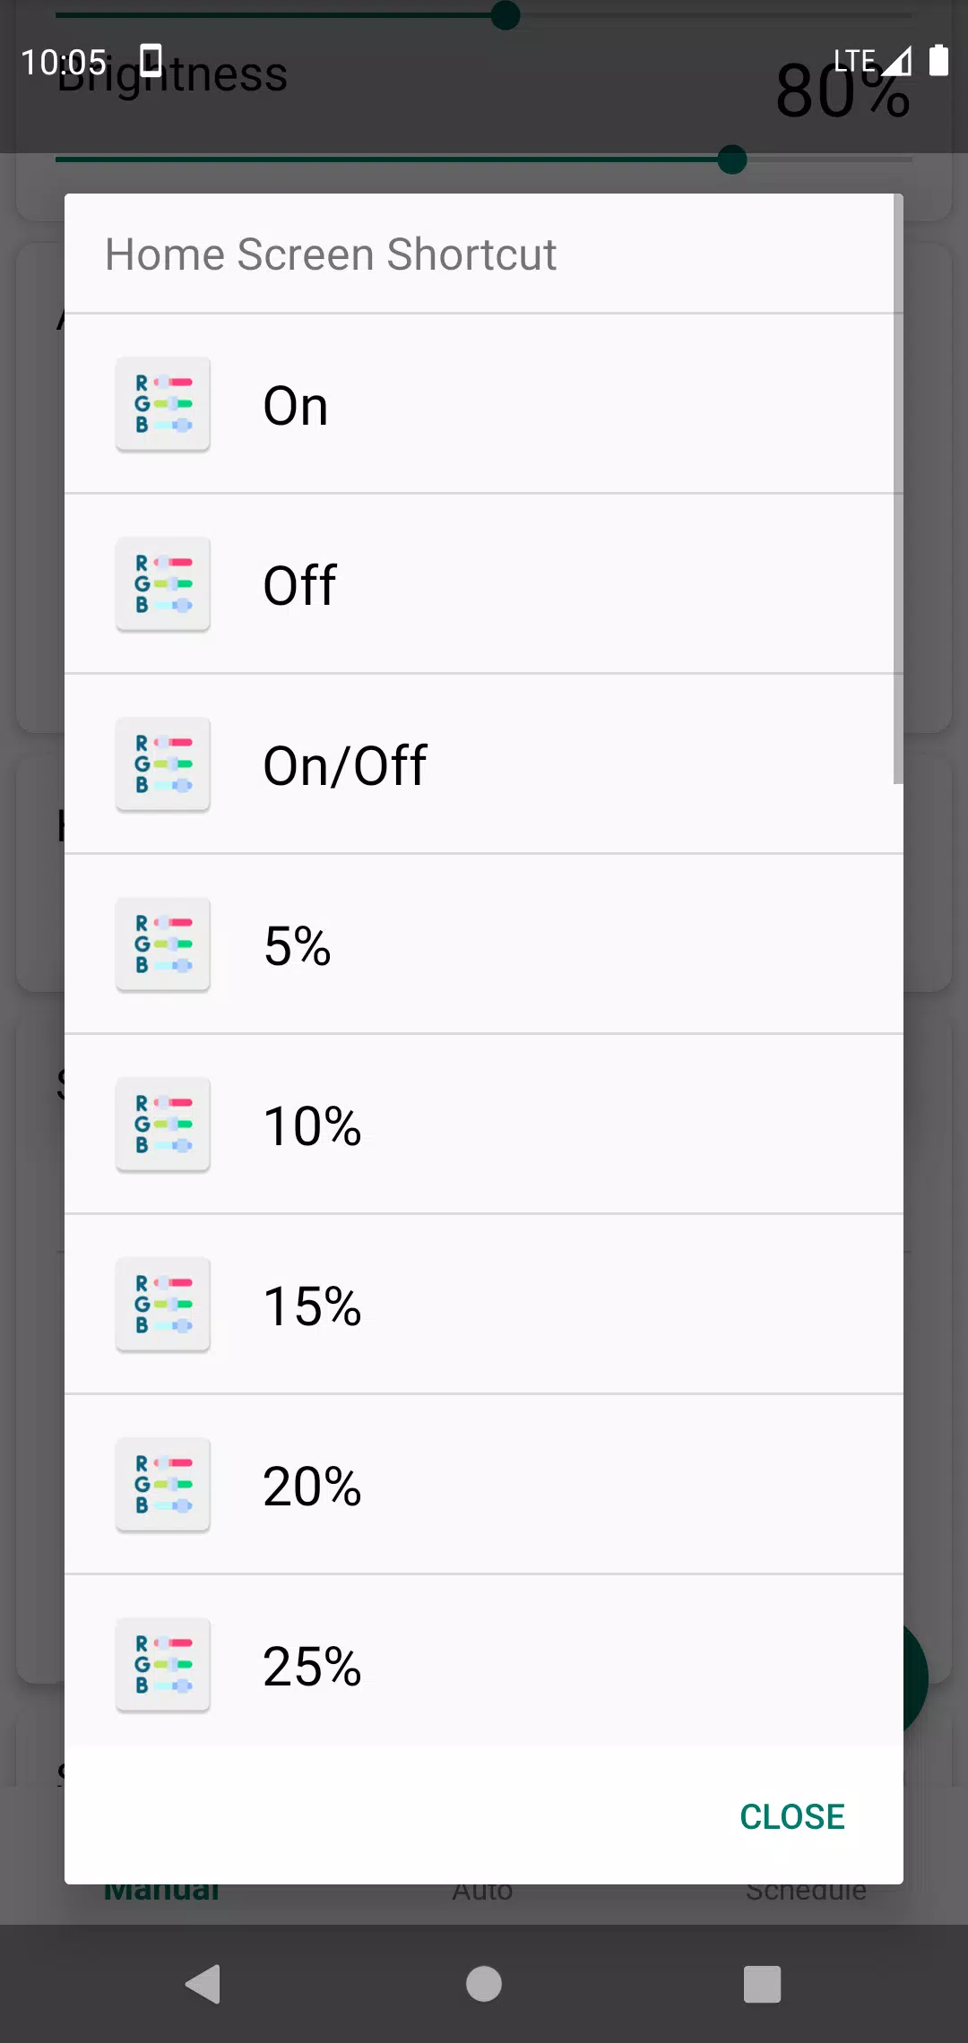Select the 10% brightness shortcut
This screenshot has height=2043, width=968.
coord(484,1125)
